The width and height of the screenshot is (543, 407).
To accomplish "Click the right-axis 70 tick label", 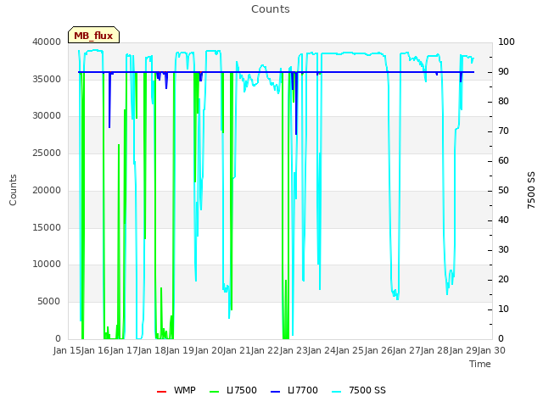I will click(503, 131).
